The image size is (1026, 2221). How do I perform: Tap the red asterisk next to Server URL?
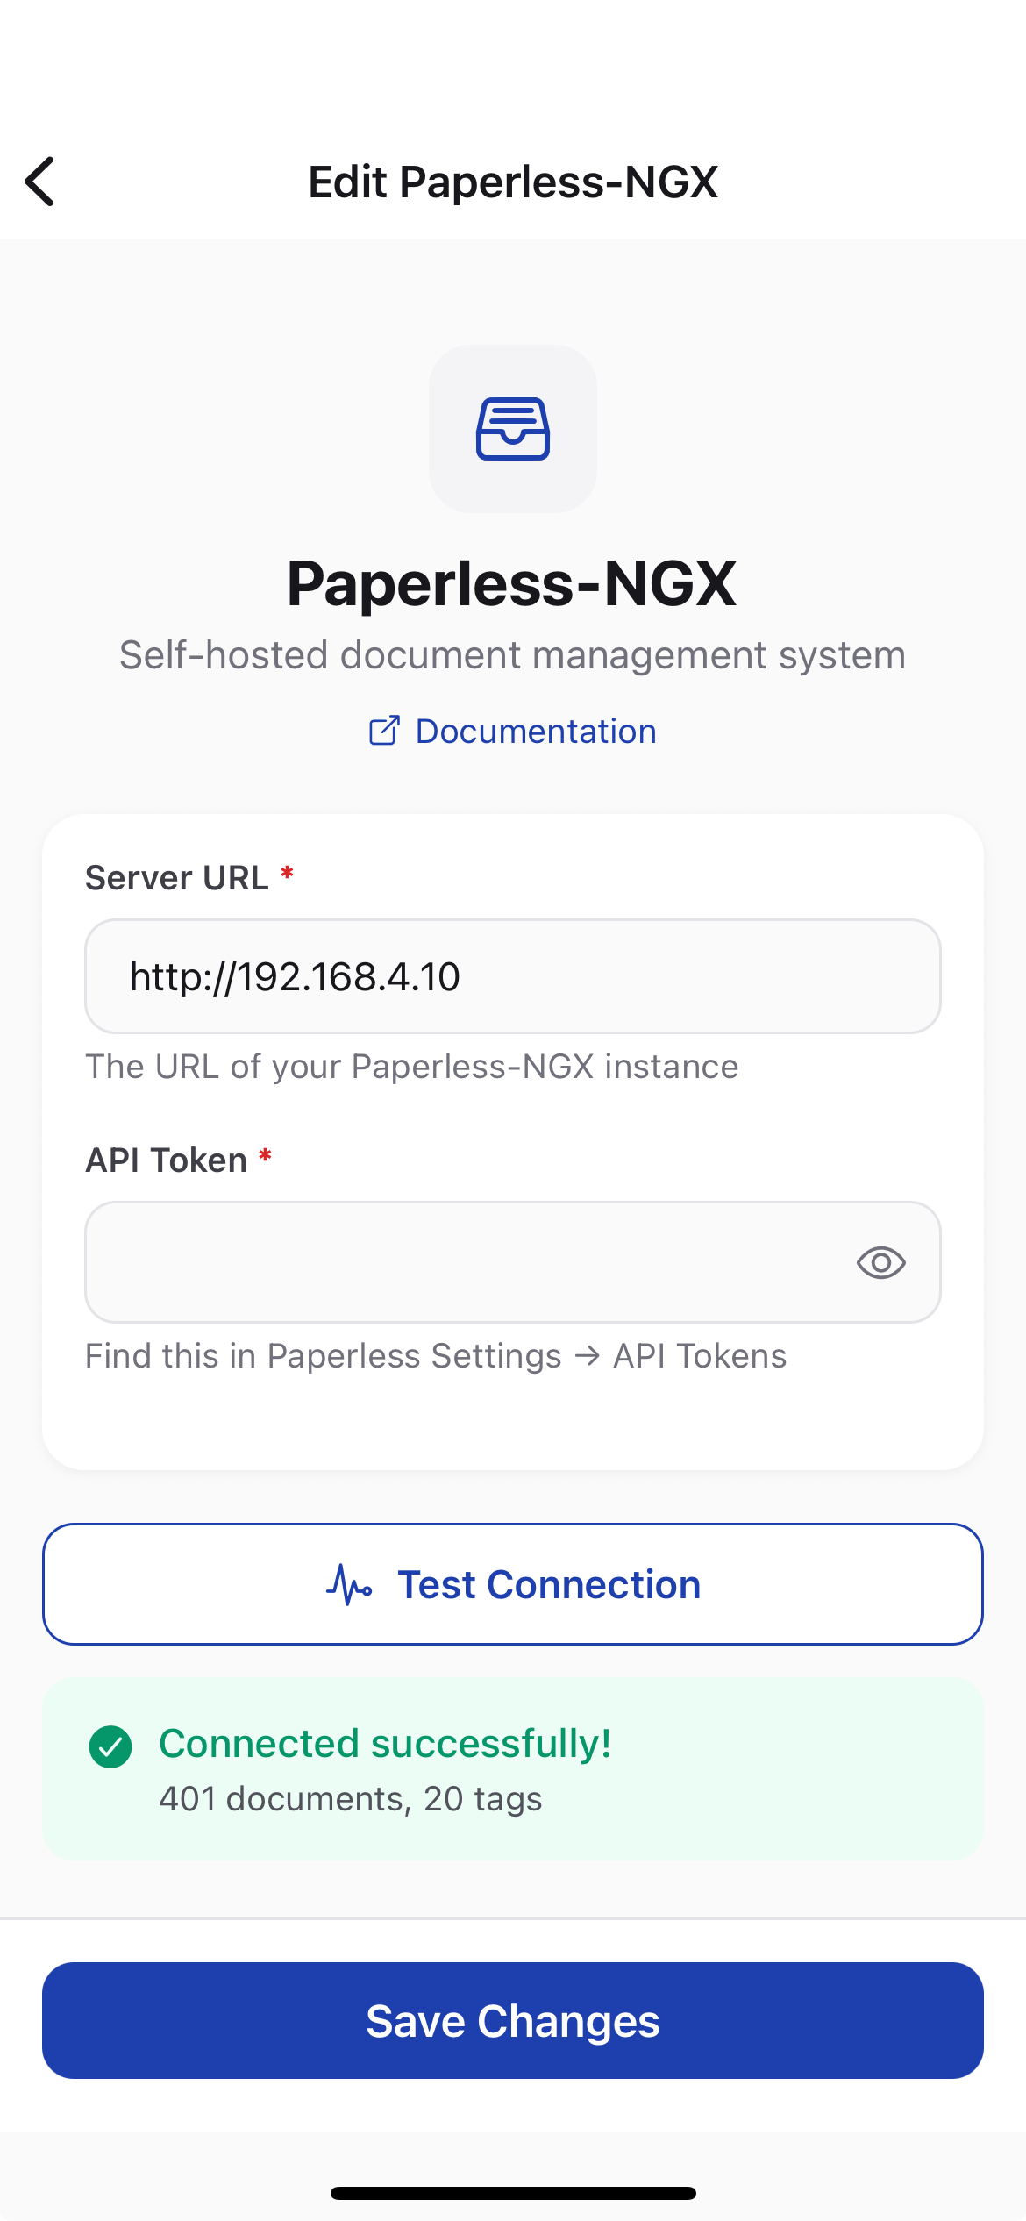pyautogui.click(x=287, y=874)
